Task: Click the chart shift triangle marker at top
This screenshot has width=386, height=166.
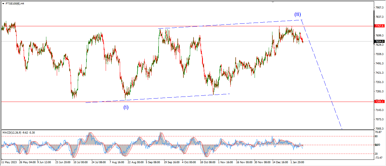Action: [273, 2]
